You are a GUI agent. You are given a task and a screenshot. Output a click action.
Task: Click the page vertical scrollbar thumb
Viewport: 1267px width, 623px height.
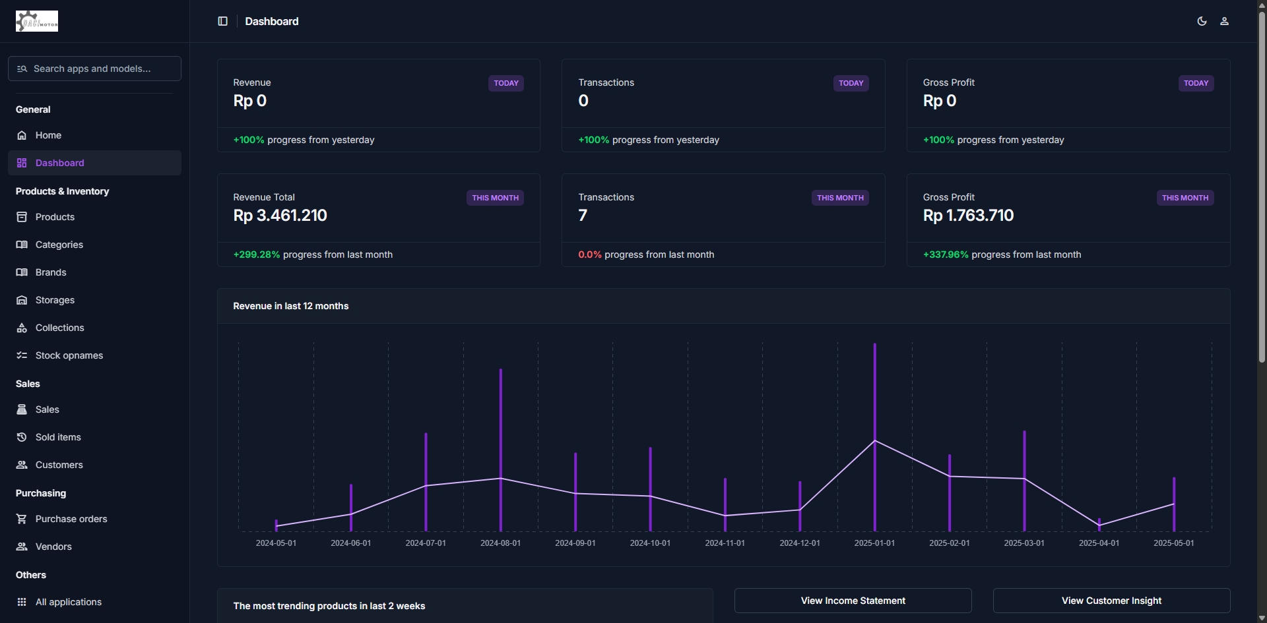coord(1262,187)
